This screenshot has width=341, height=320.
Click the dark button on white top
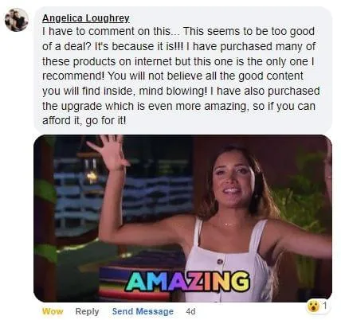click(x=220, y=262)
